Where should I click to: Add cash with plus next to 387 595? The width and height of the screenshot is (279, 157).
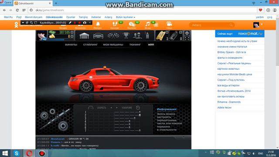(x=72, y=32)
